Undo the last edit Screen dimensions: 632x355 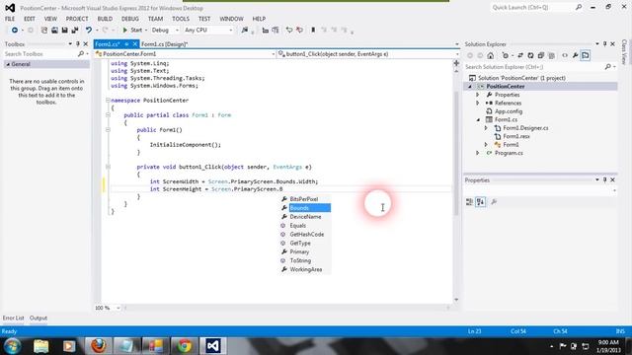click(x=88, y=31)
